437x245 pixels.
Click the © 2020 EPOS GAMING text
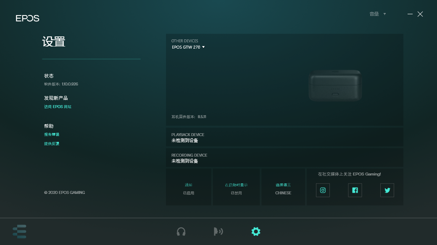[64, 193]
